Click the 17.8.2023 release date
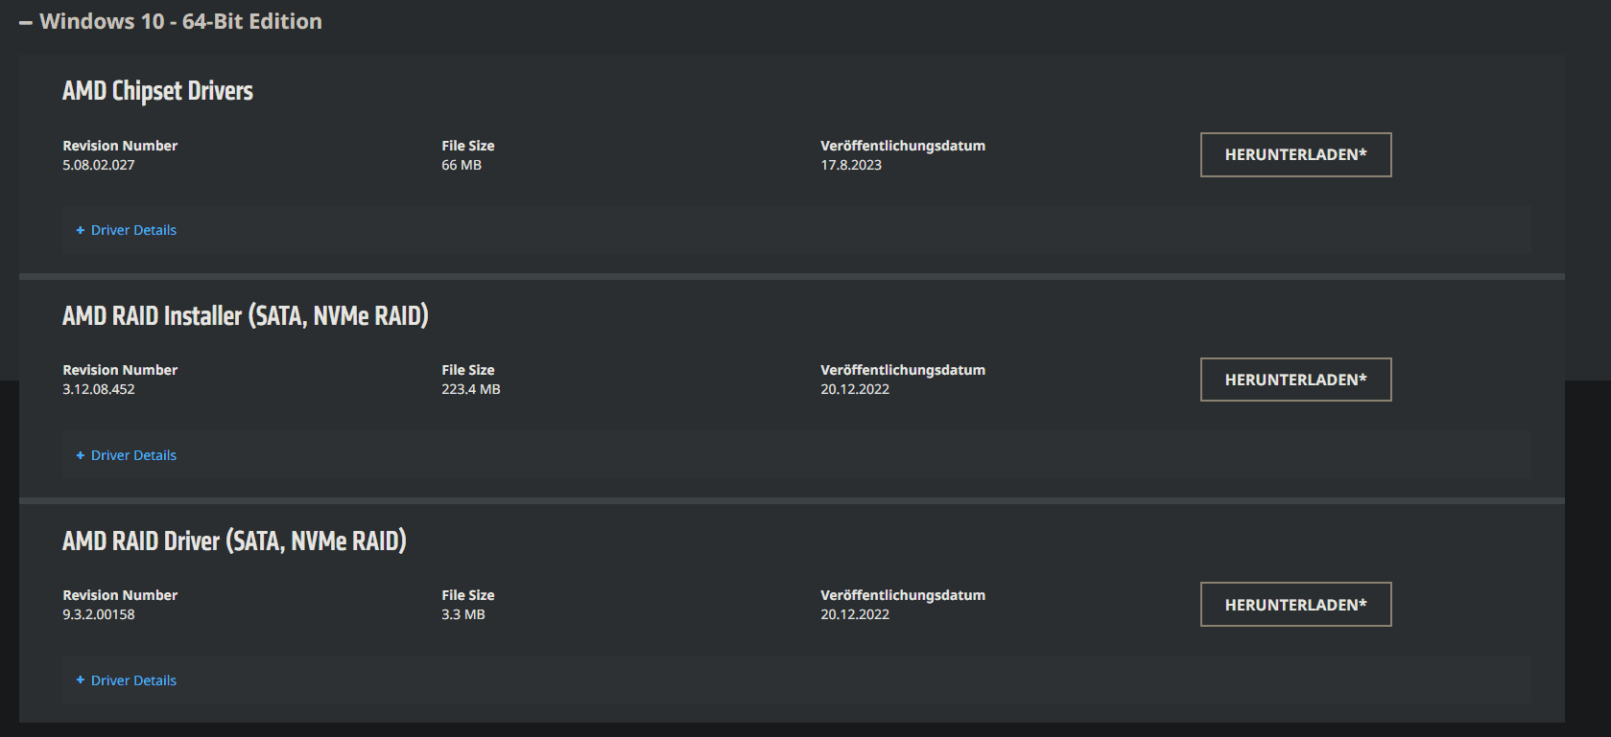 pyautogui.click(x=851, y=165)
